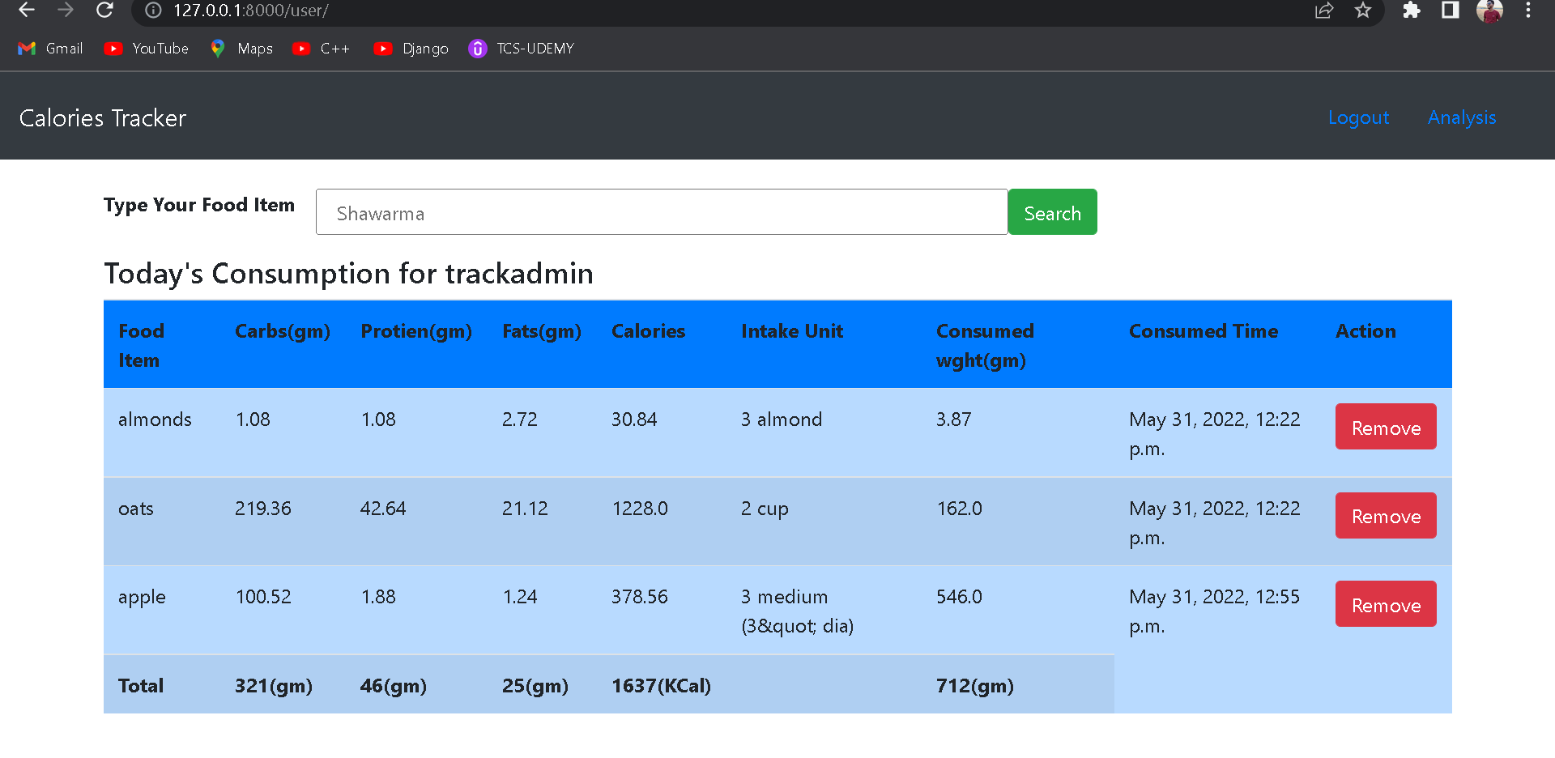Viewport: 1555px width, 758px height.
Task: Share the current page
Action: pyautogui.click(x=1324, y=11)
